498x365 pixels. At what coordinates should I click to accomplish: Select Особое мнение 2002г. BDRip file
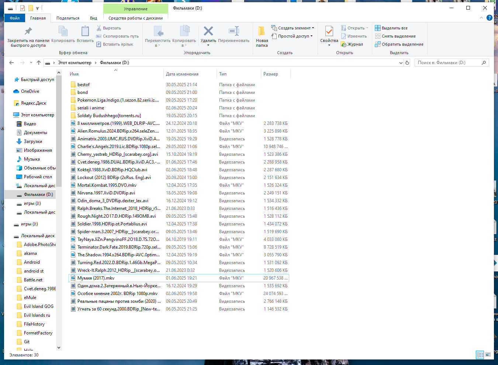tap(117, 294)
